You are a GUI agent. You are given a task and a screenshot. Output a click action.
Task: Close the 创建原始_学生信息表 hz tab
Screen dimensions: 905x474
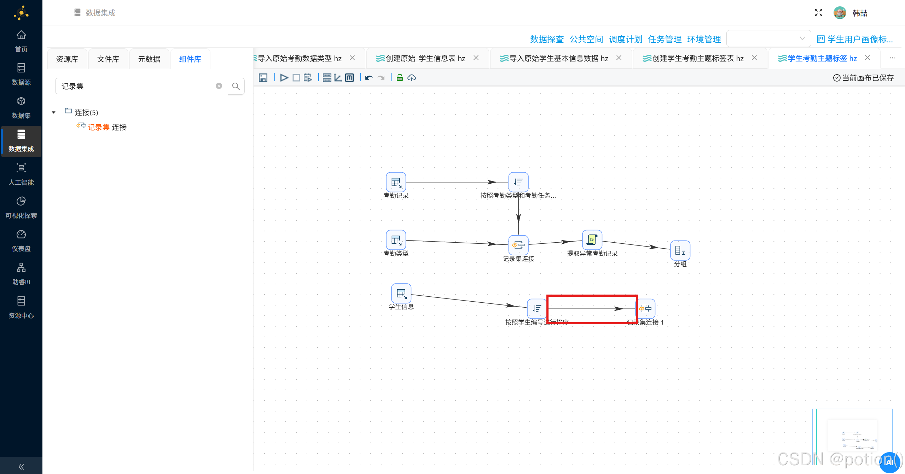click(476, 58)
